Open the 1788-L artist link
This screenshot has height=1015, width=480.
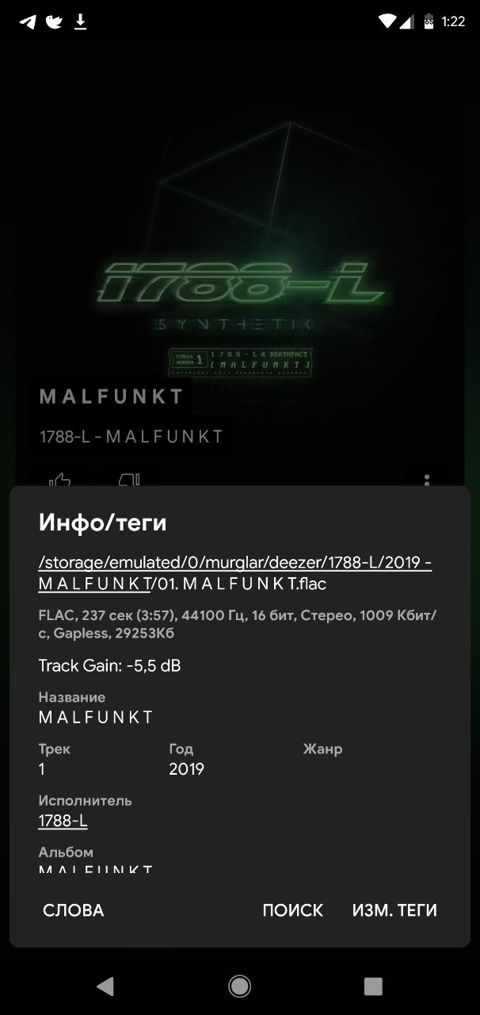click(63, 821)
